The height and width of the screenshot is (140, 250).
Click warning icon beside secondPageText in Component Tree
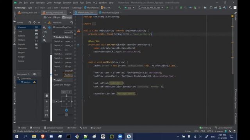click(x=34, y=82)
